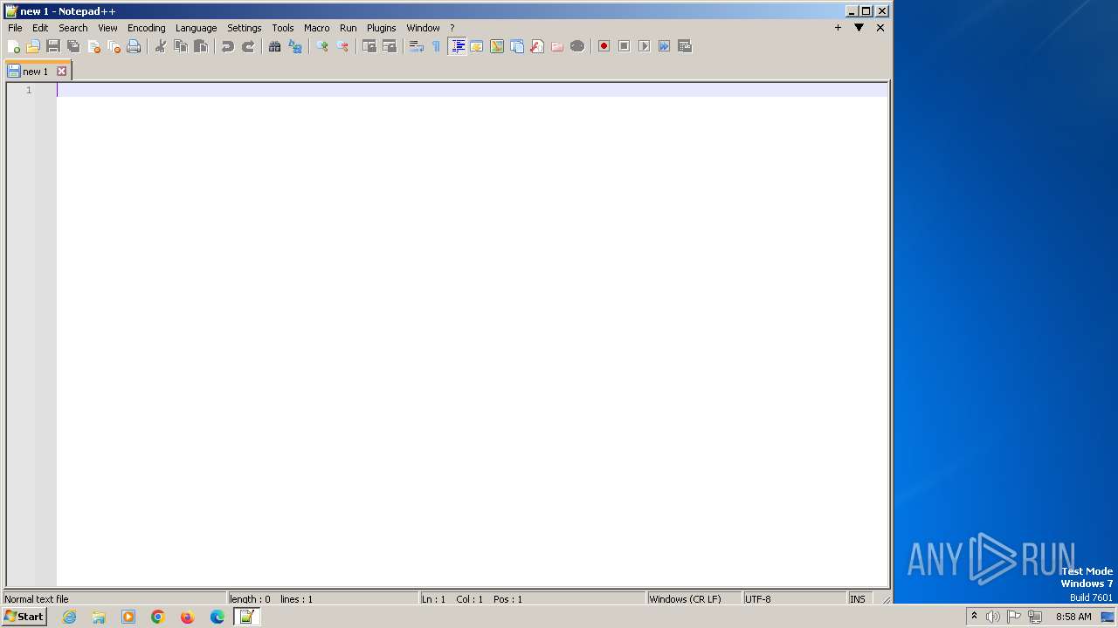1118x628 pixels.
Task: Open Folder as Workspace toolbar icon
Action: pos(557,46)
